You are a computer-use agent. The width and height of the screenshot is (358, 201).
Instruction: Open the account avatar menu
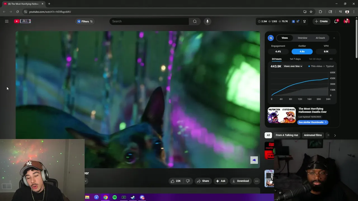[x=347, y=21]
